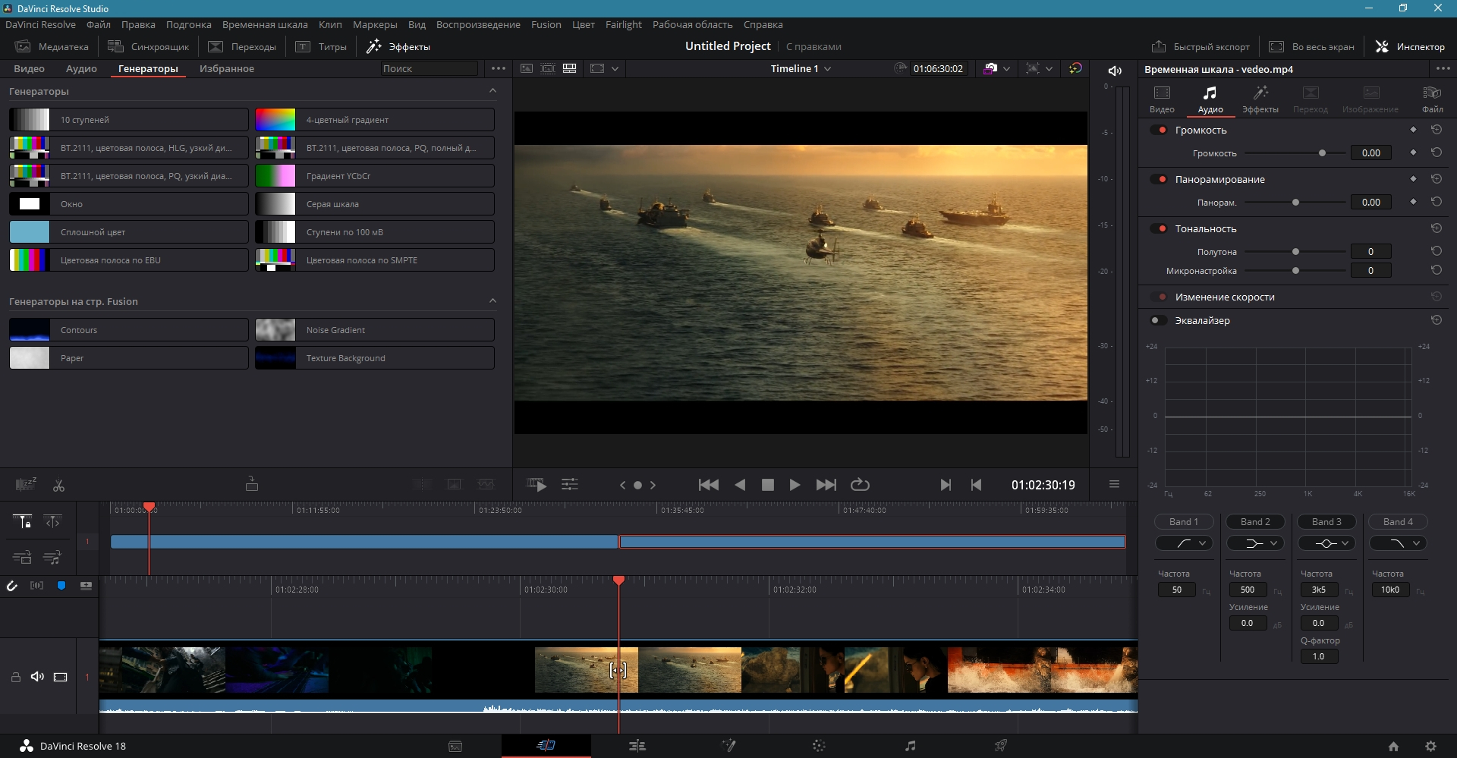The height and width of the screenshot is (758, 1457).
Task: Open Band 3 filter type dropdown
Action: click(x=1326, y=543)
